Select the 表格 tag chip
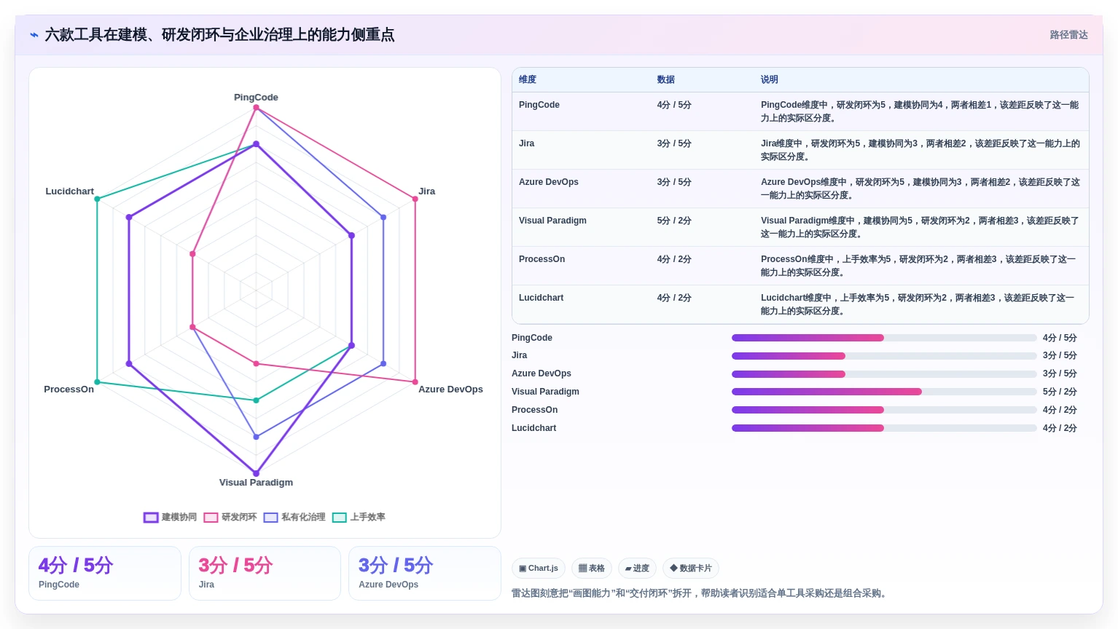1118x629 pixels. point(592,569)
